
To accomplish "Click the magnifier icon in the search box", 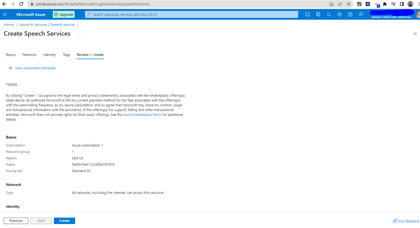I will pos(89,14).
